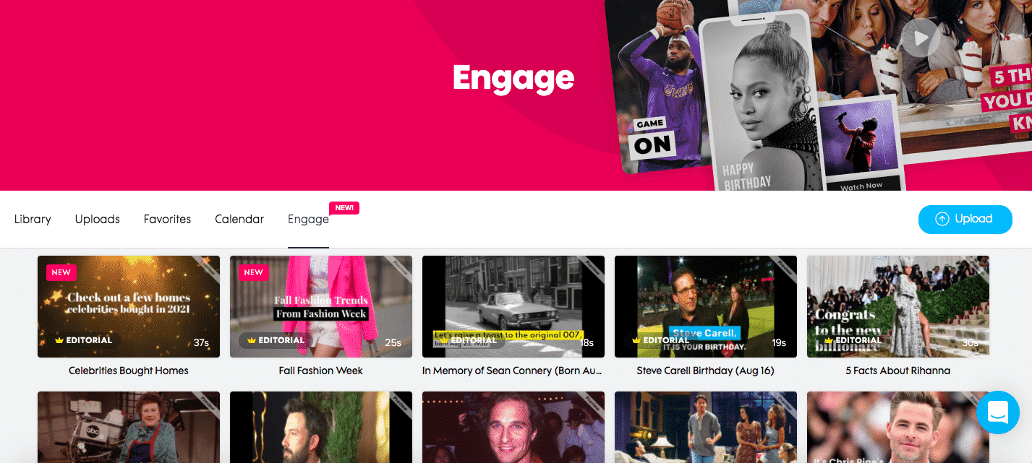This screenshot has width=1032, height=463.
Task: Open the Fall Fashion Week title link
Action: (x=321, y=371)
